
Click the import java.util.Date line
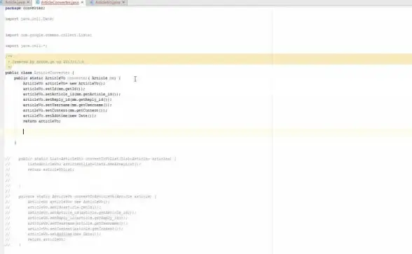[29, 19]
